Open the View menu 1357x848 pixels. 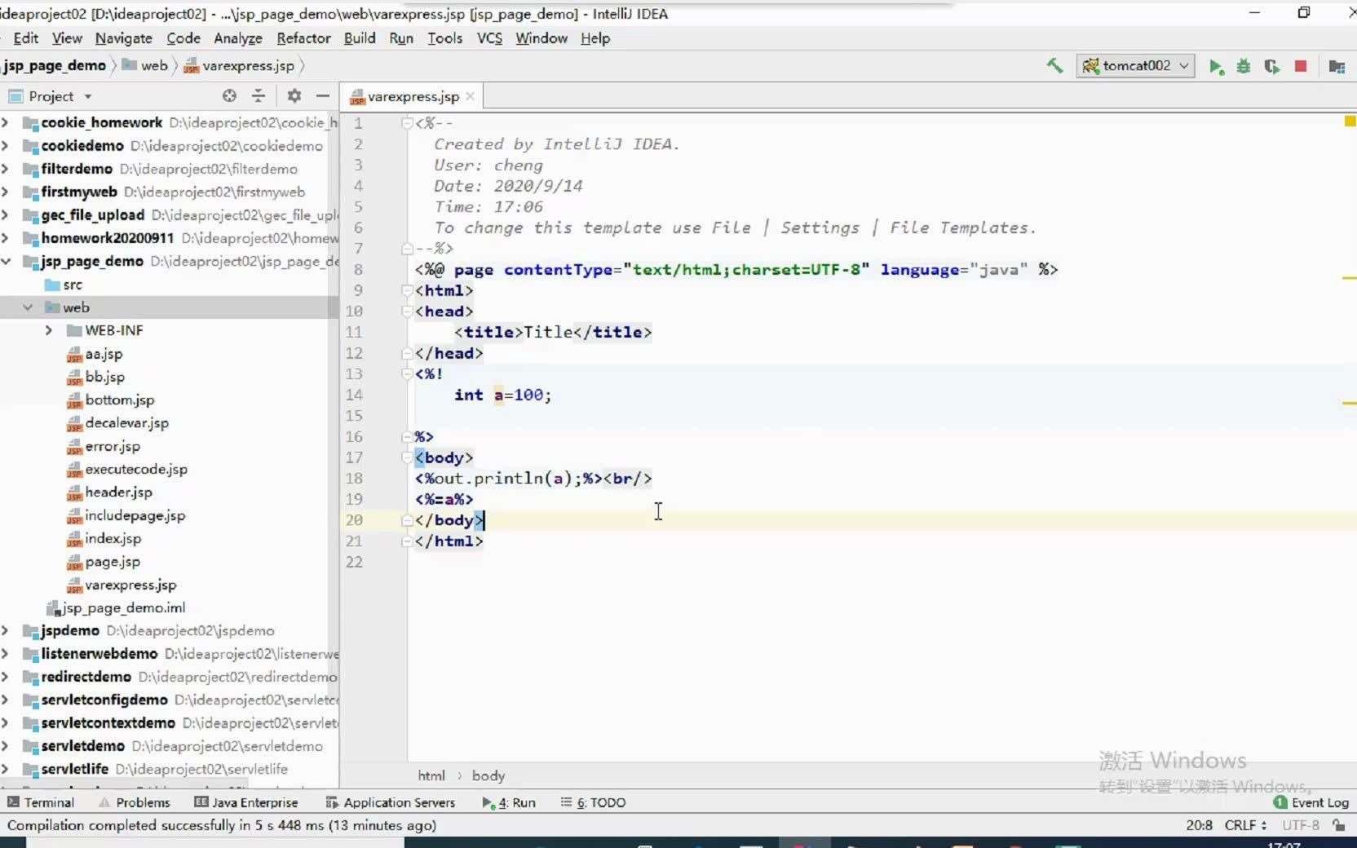click(x=67, y=38)
